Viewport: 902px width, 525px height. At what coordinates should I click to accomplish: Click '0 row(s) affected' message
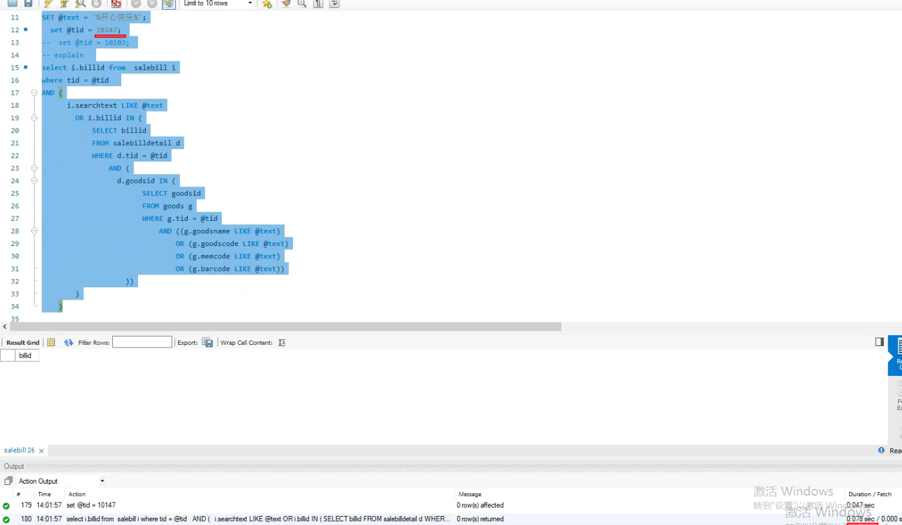tap(480, 505)
